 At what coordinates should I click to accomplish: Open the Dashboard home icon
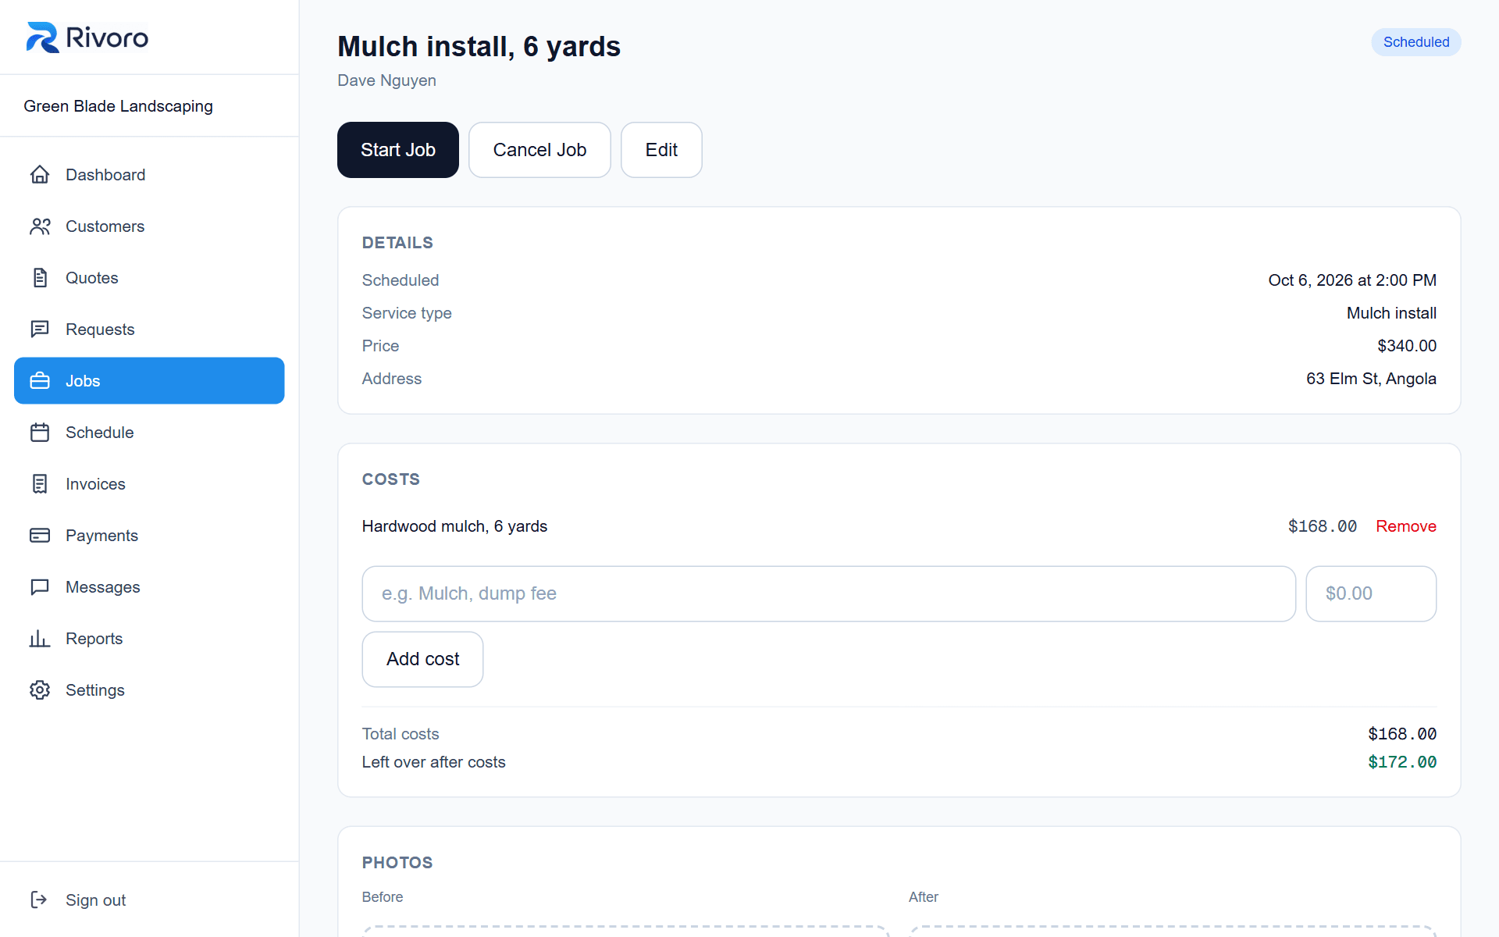click(40, 175)
